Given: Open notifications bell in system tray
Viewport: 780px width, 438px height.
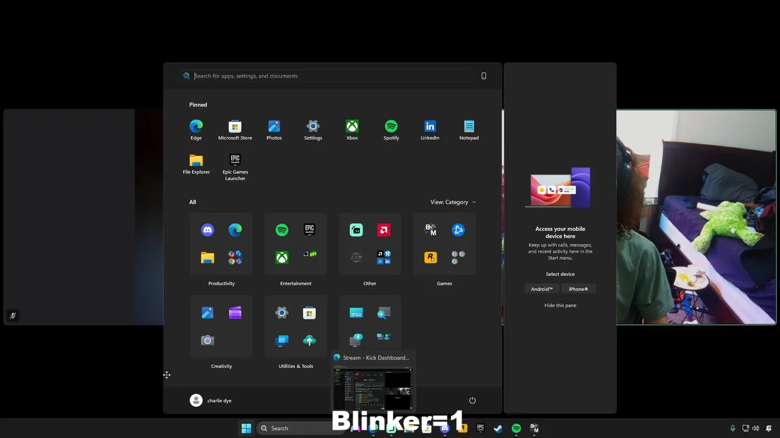Looking at the screenshot, I should click(769, 428).
